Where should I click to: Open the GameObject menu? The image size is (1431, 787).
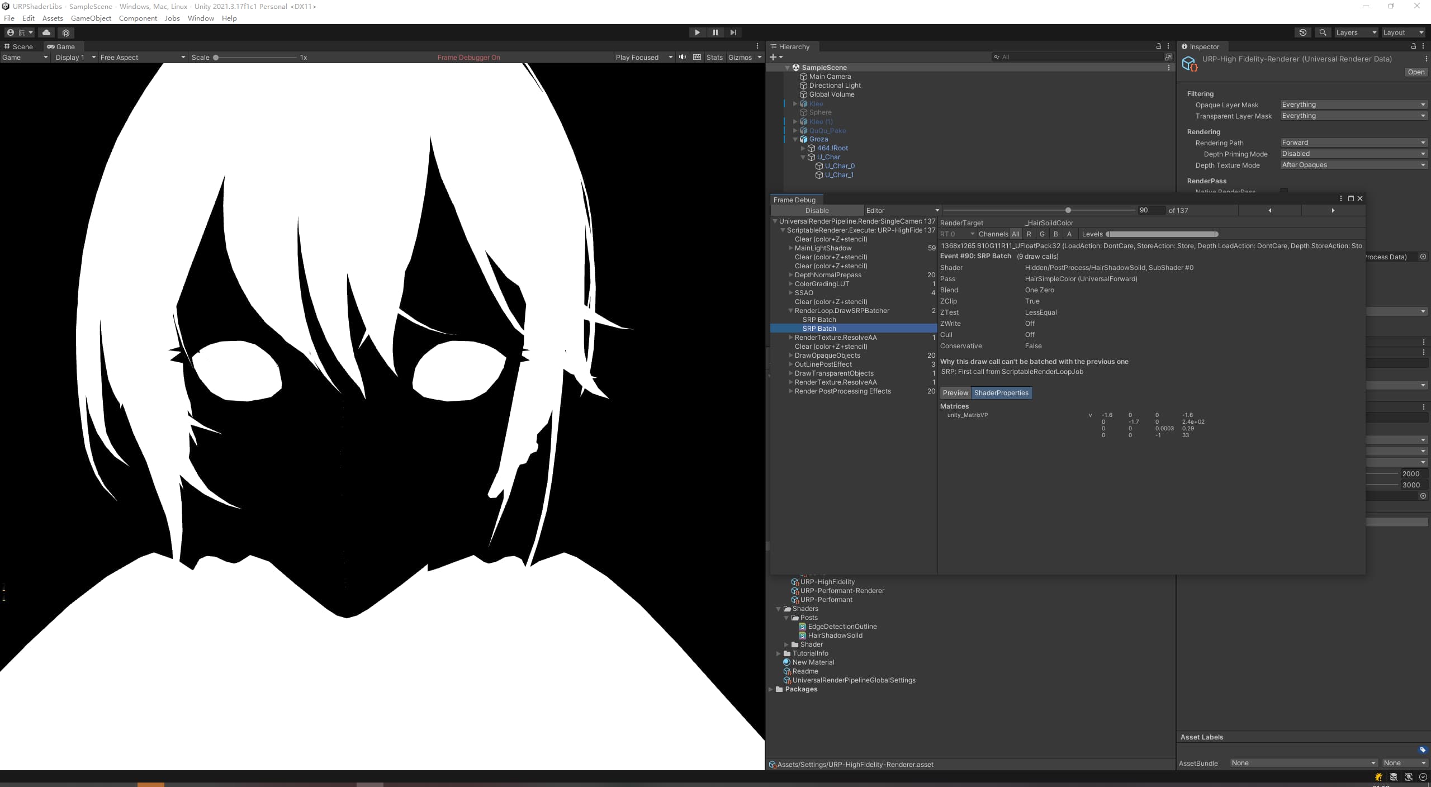(91, 18)
